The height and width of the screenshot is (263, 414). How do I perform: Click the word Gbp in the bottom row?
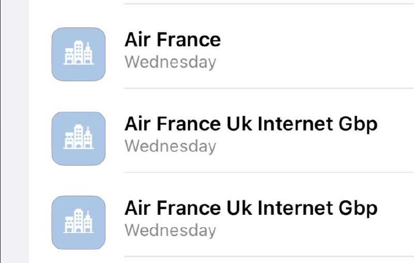(358, 208)
